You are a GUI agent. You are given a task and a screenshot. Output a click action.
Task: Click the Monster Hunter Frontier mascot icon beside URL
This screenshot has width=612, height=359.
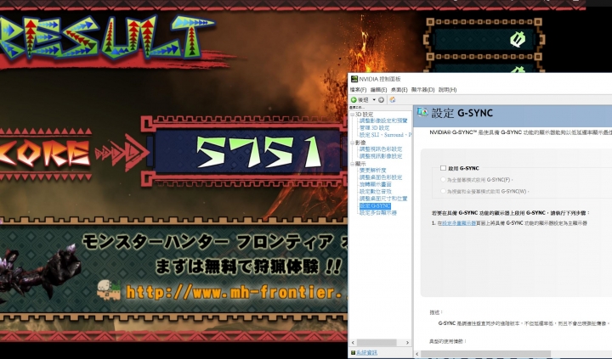(109, 290)
